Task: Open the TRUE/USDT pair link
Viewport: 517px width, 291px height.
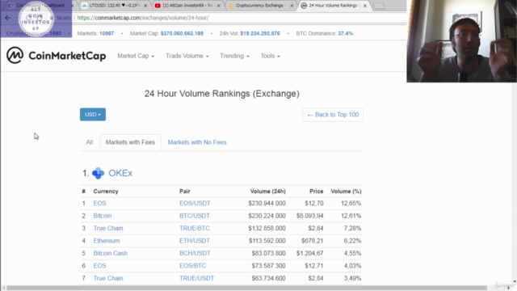Action: (197, 278)
